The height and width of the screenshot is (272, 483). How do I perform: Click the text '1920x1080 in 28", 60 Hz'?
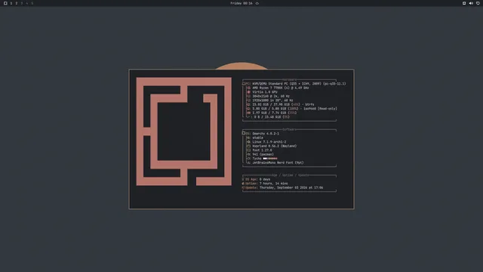(x=272, y=100)
